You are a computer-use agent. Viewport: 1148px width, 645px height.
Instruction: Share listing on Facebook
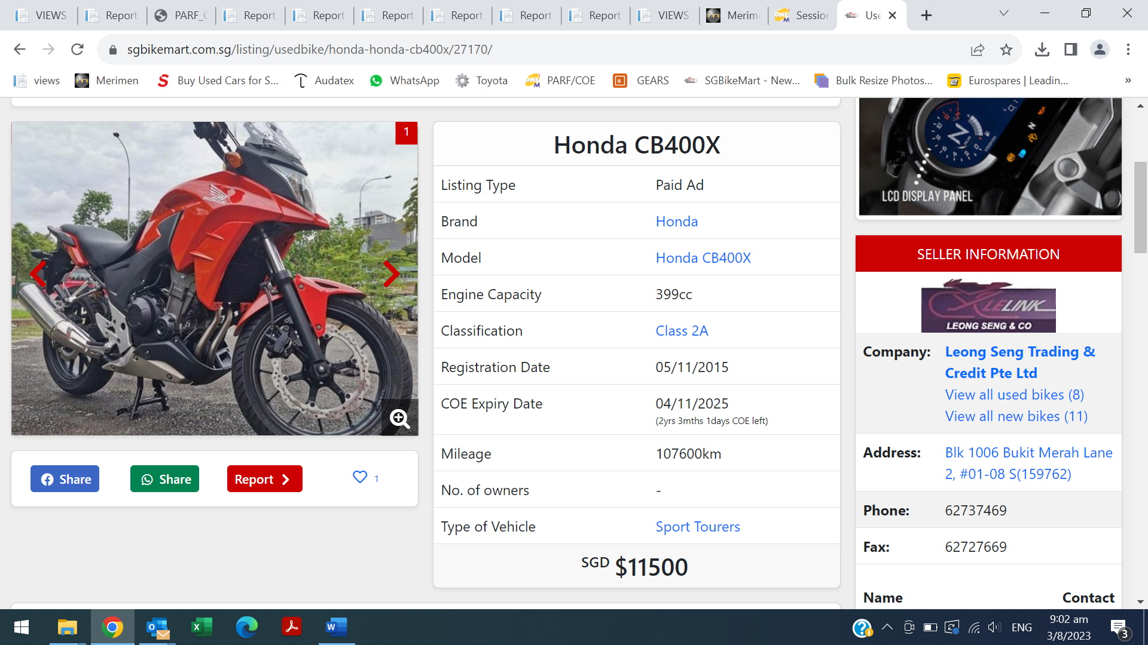pyautogui.click(x=65, y=479)
